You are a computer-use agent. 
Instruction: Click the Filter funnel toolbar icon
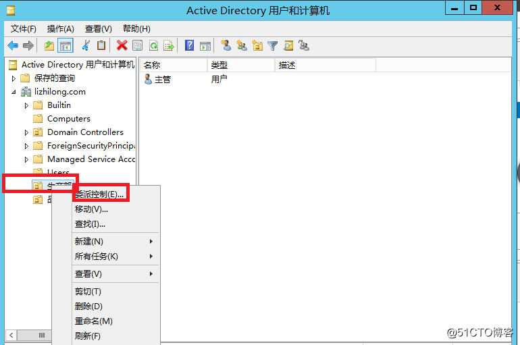coord(272,46)
